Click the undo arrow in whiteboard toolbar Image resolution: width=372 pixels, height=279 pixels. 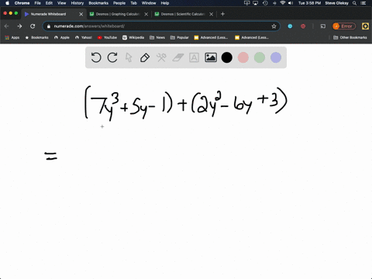96,57
